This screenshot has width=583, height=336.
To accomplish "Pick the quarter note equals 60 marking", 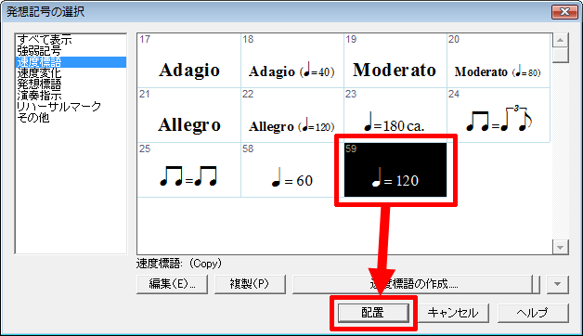I will (x=292, y=170).
